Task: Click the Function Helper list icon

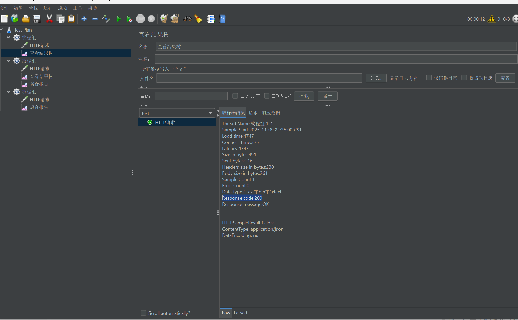Action: point(211,19)
